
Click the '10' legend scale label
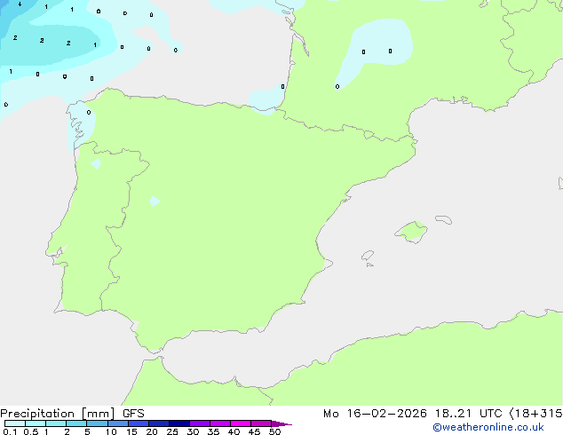pos(111,431)
